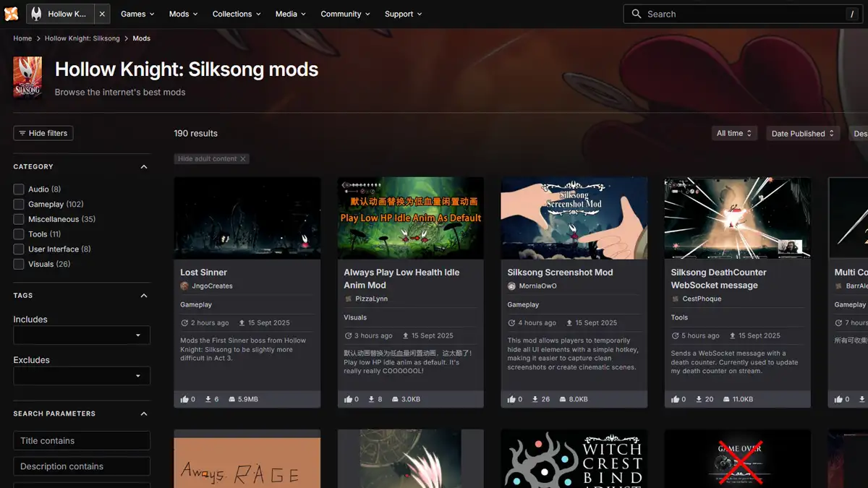Click thumbs-up icon on Always Play Low Health card
868x488 pixels.
click(x=349, y=399)
